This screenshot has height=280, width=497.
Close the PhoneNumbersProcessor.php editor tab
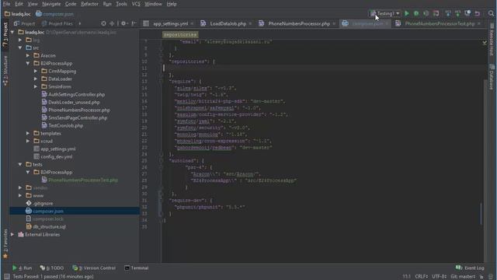pos(334,24)
